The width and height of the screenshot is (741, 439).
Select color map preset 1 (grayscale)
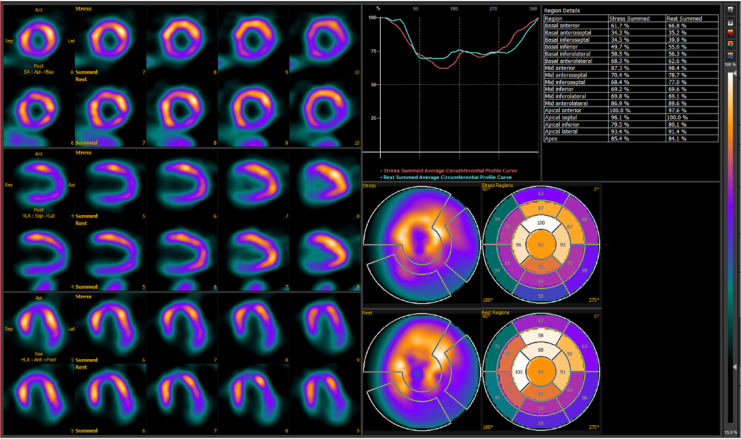tap(730, 11)
